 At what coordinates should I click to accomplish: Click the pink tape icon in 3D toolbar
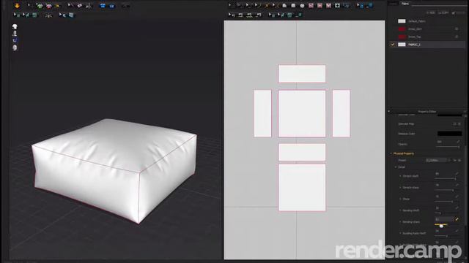click(x=80, y=6)
